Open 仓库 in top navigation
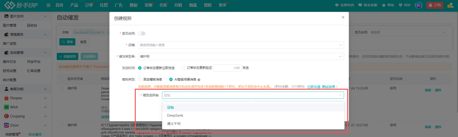 [163, 5]
